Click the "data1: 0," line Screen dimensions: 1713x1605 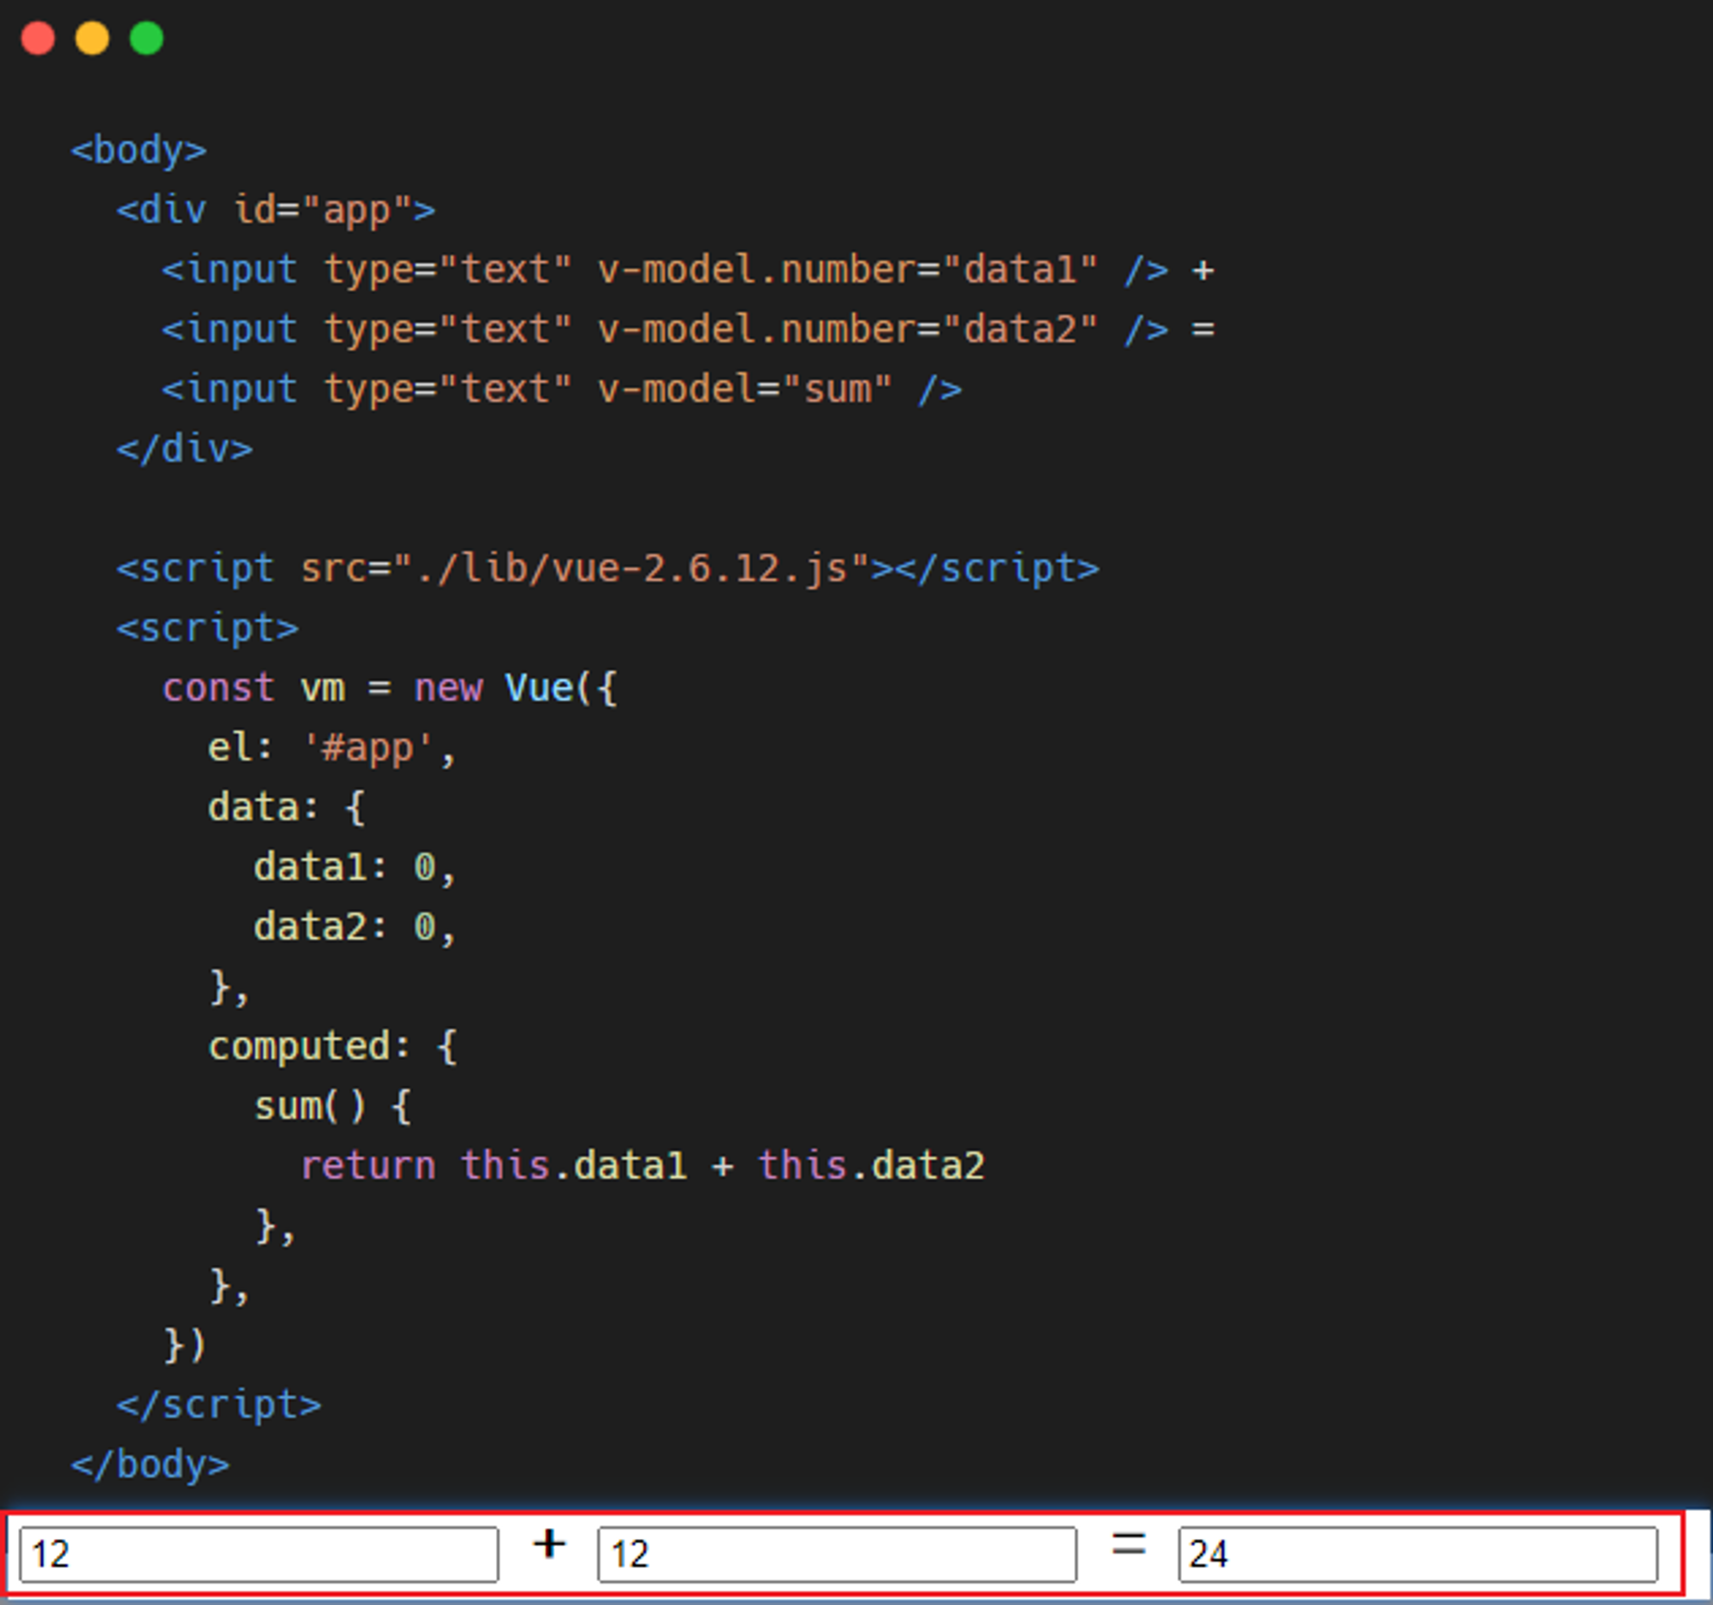point(355,867)
